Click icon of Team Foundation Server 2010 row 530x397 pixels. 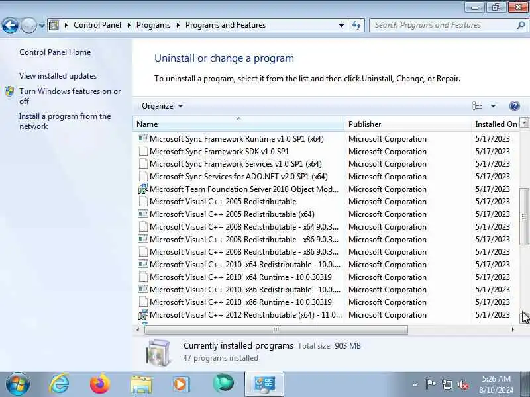[143, 189]
